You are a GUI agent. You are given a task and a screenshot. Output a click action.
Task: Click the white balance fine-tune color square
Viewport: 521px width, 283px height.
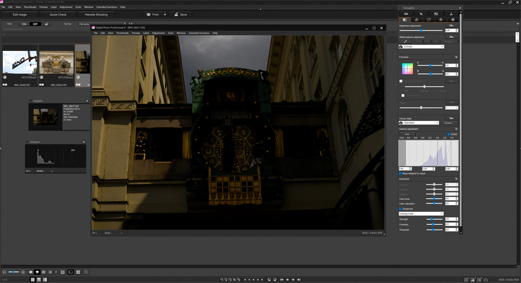coord(407,69)
